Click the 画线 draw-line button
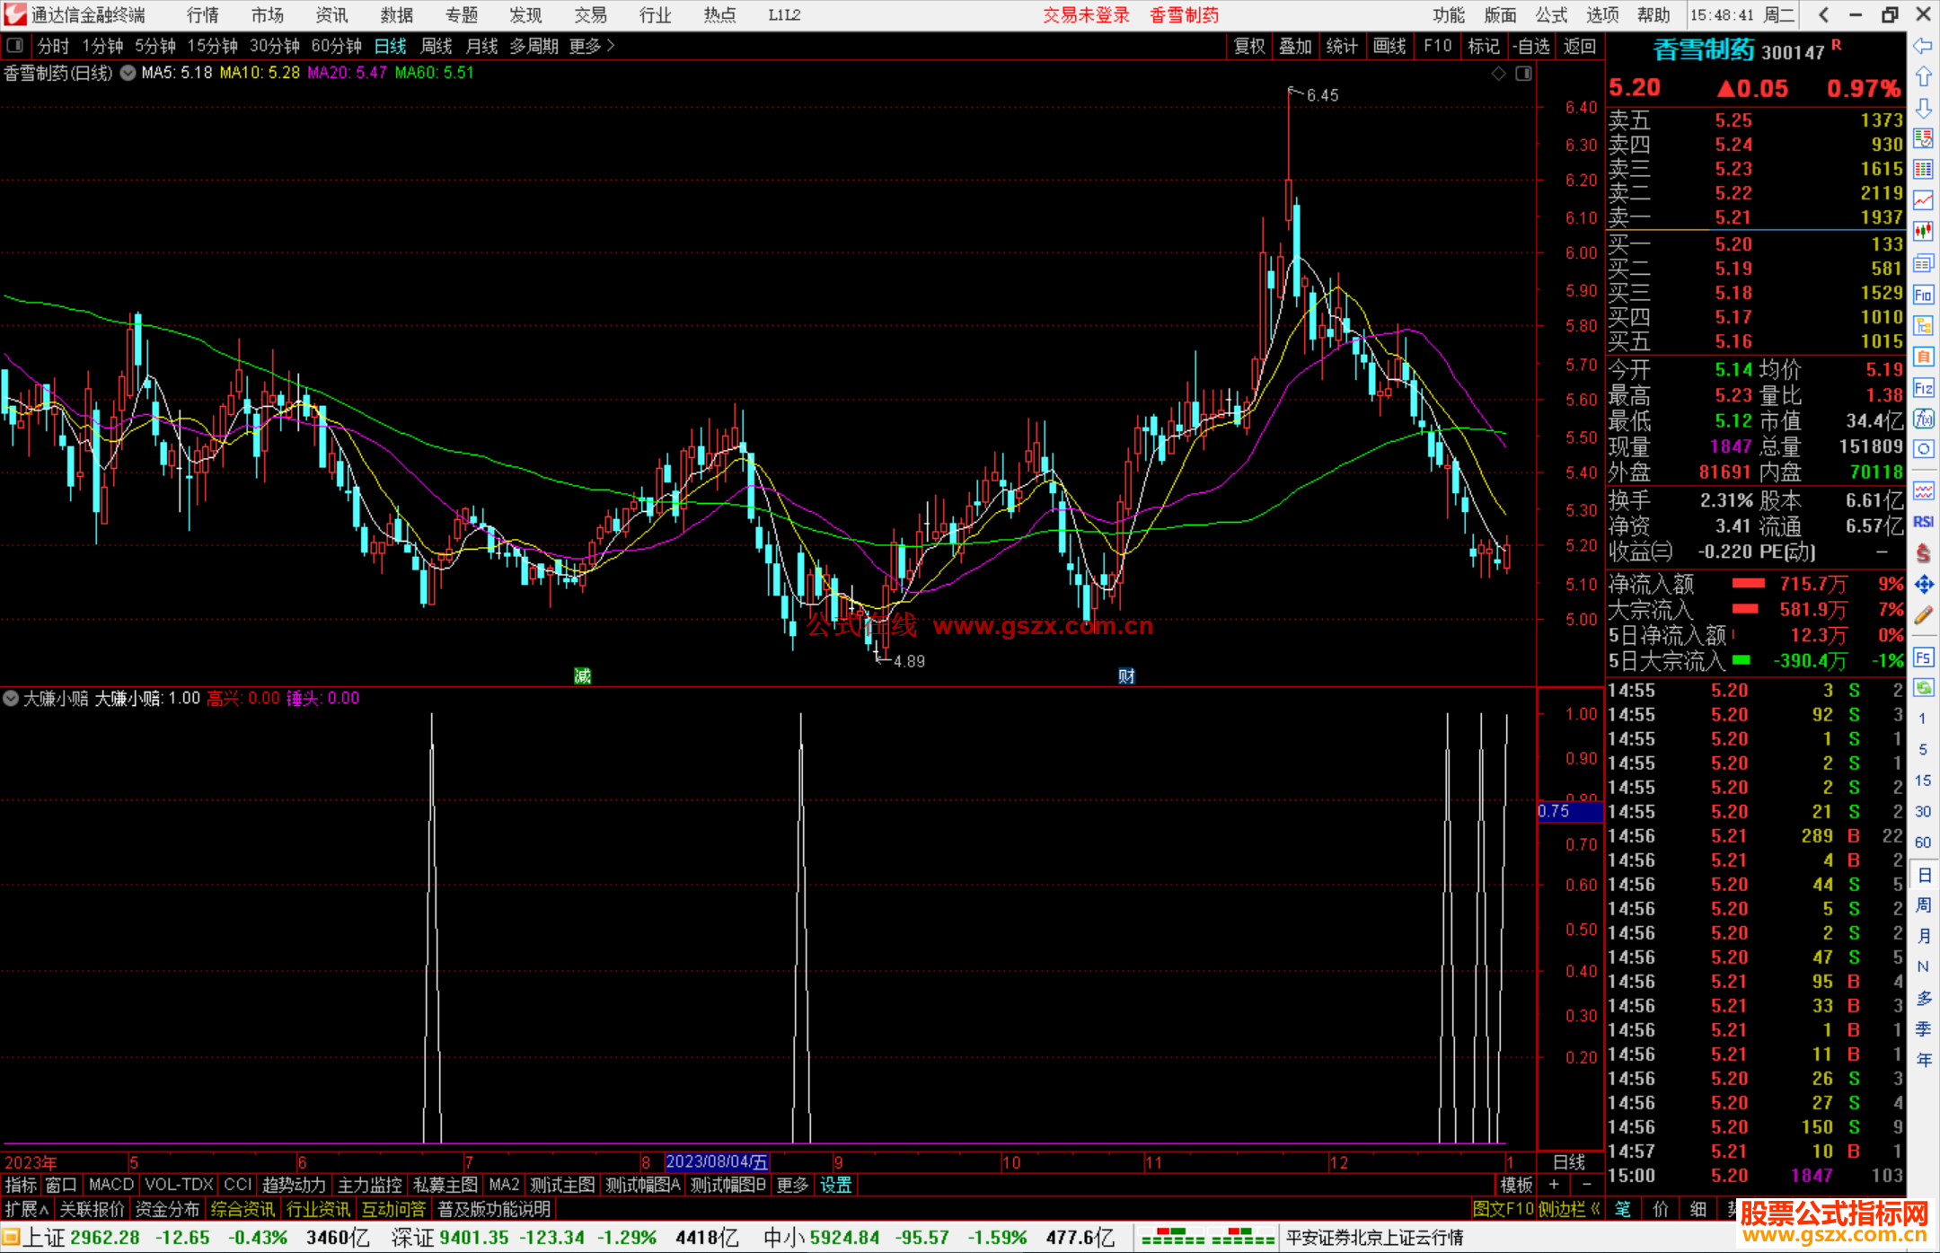The width and height of the screenshot is (1940, 1253). click(1389, 46)
